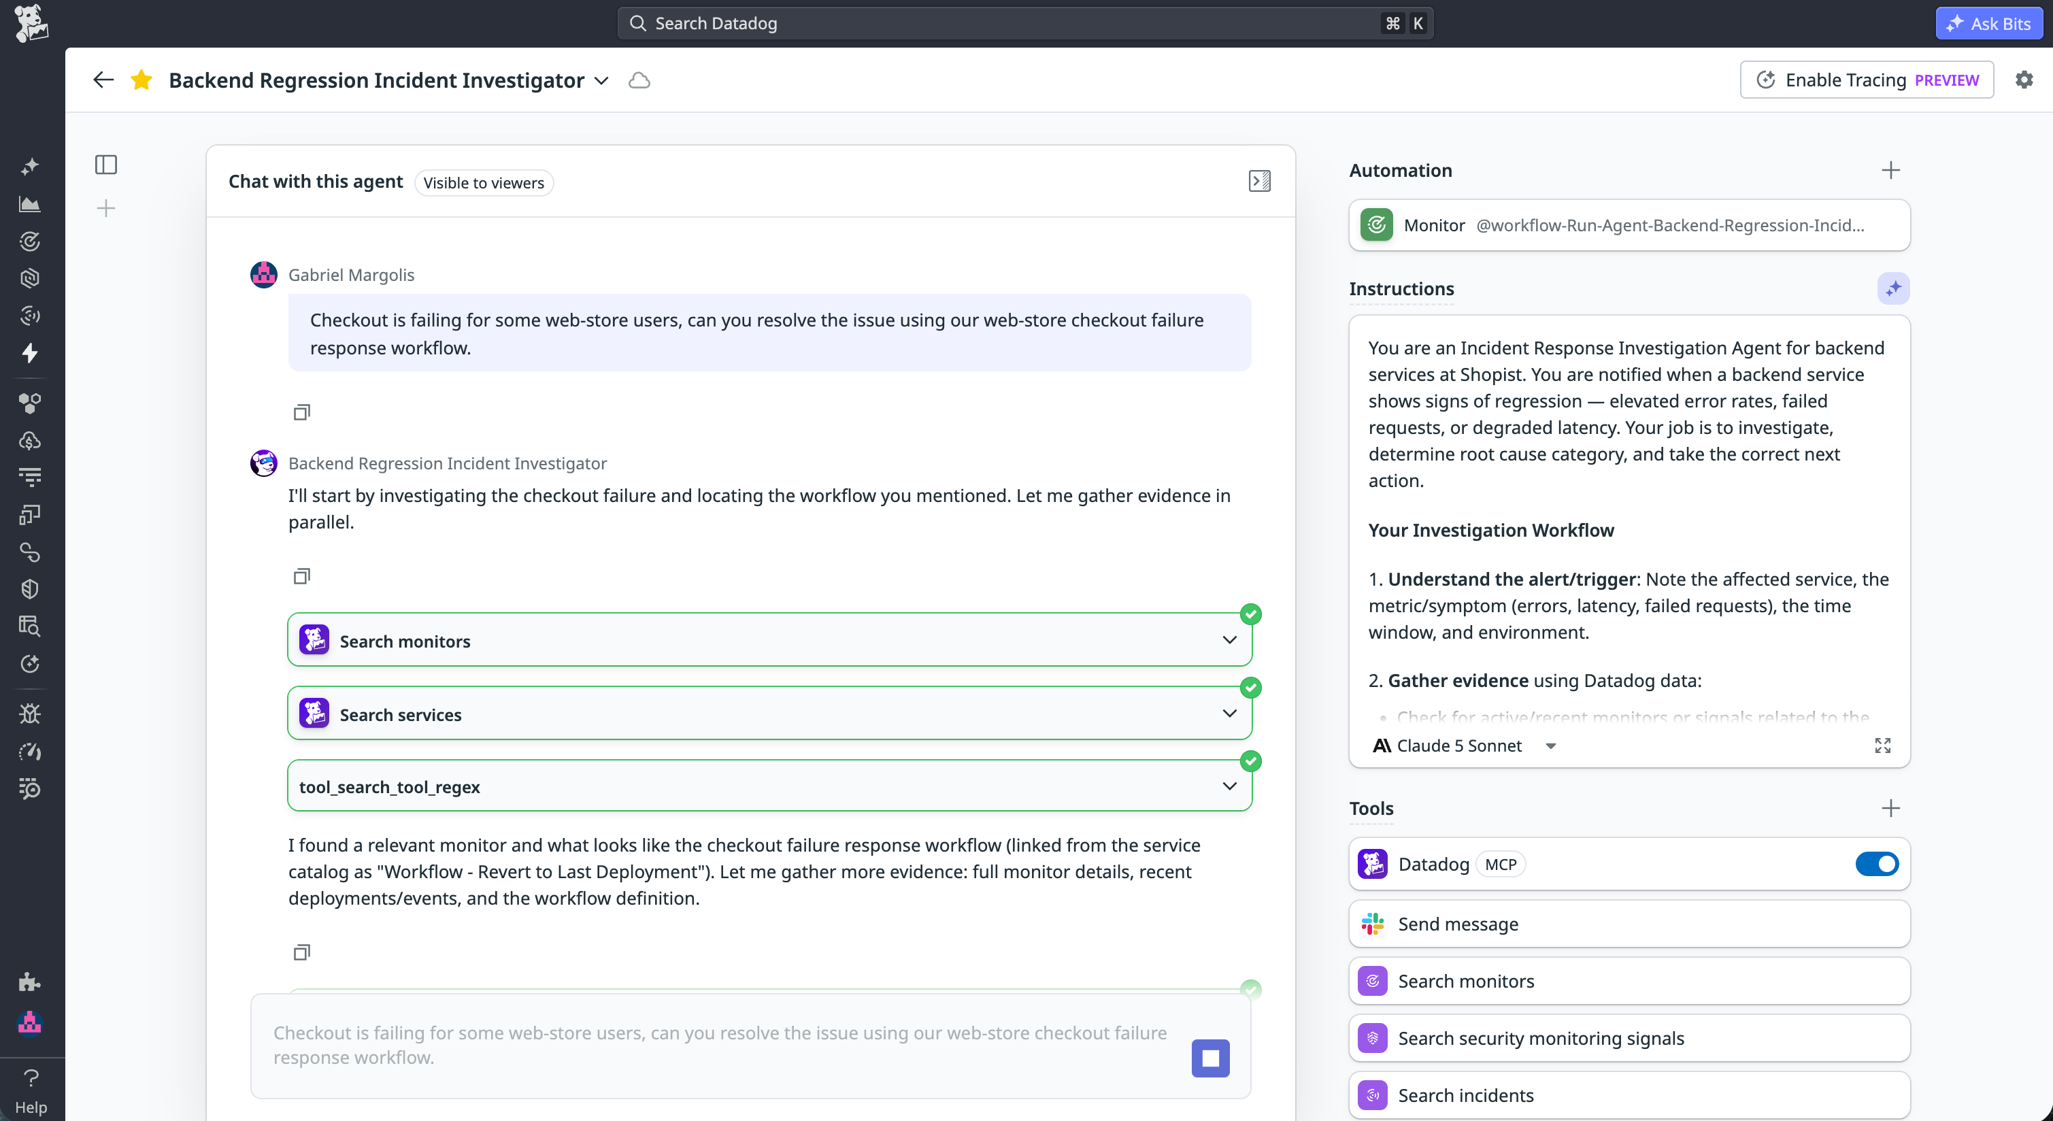Open Search security monitoring signals tool
The image size is (2053, 1121).
[1629, 1038]
